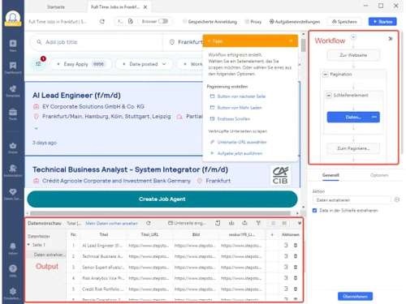Open the Automation sidebar icon
This screenshot has height=304, width=406.
pyautogui.click(x=13, y=169)
